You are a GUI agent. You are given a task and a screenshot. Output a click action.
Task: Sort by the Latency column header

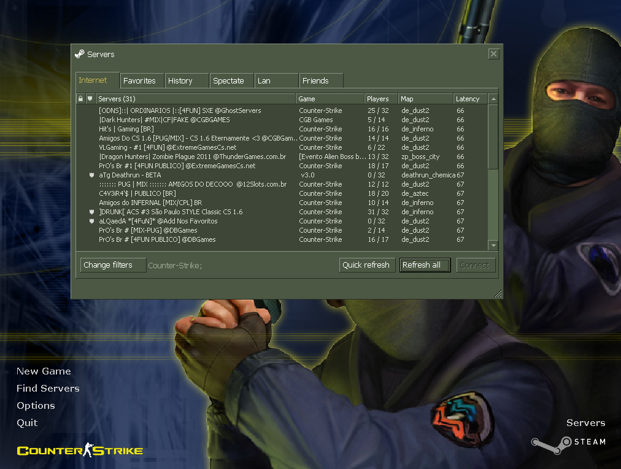coord(471,99)
